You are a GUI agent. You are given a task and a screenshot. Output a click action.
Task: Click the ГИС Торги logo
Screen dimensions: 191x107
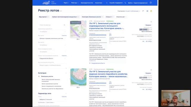(x=49, y=3)
